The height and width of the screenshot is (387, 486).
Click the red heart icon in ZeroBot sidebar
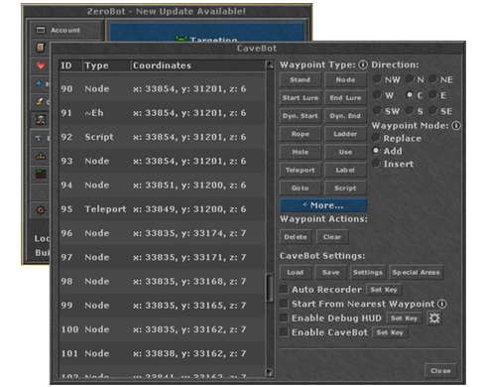41,65
